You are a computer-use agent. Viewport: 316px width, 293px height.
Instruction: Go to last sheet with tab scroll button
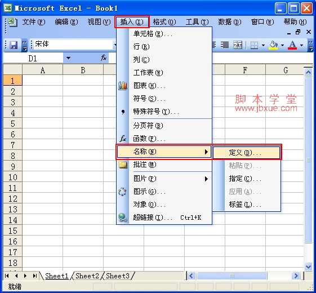[35, 276]
